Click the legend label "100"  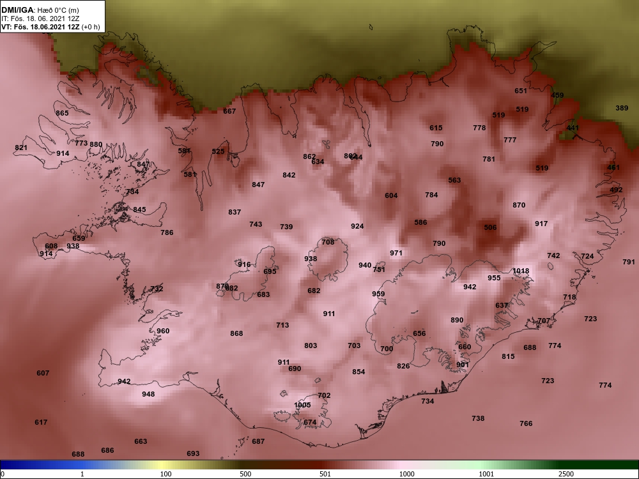point(166,474)
